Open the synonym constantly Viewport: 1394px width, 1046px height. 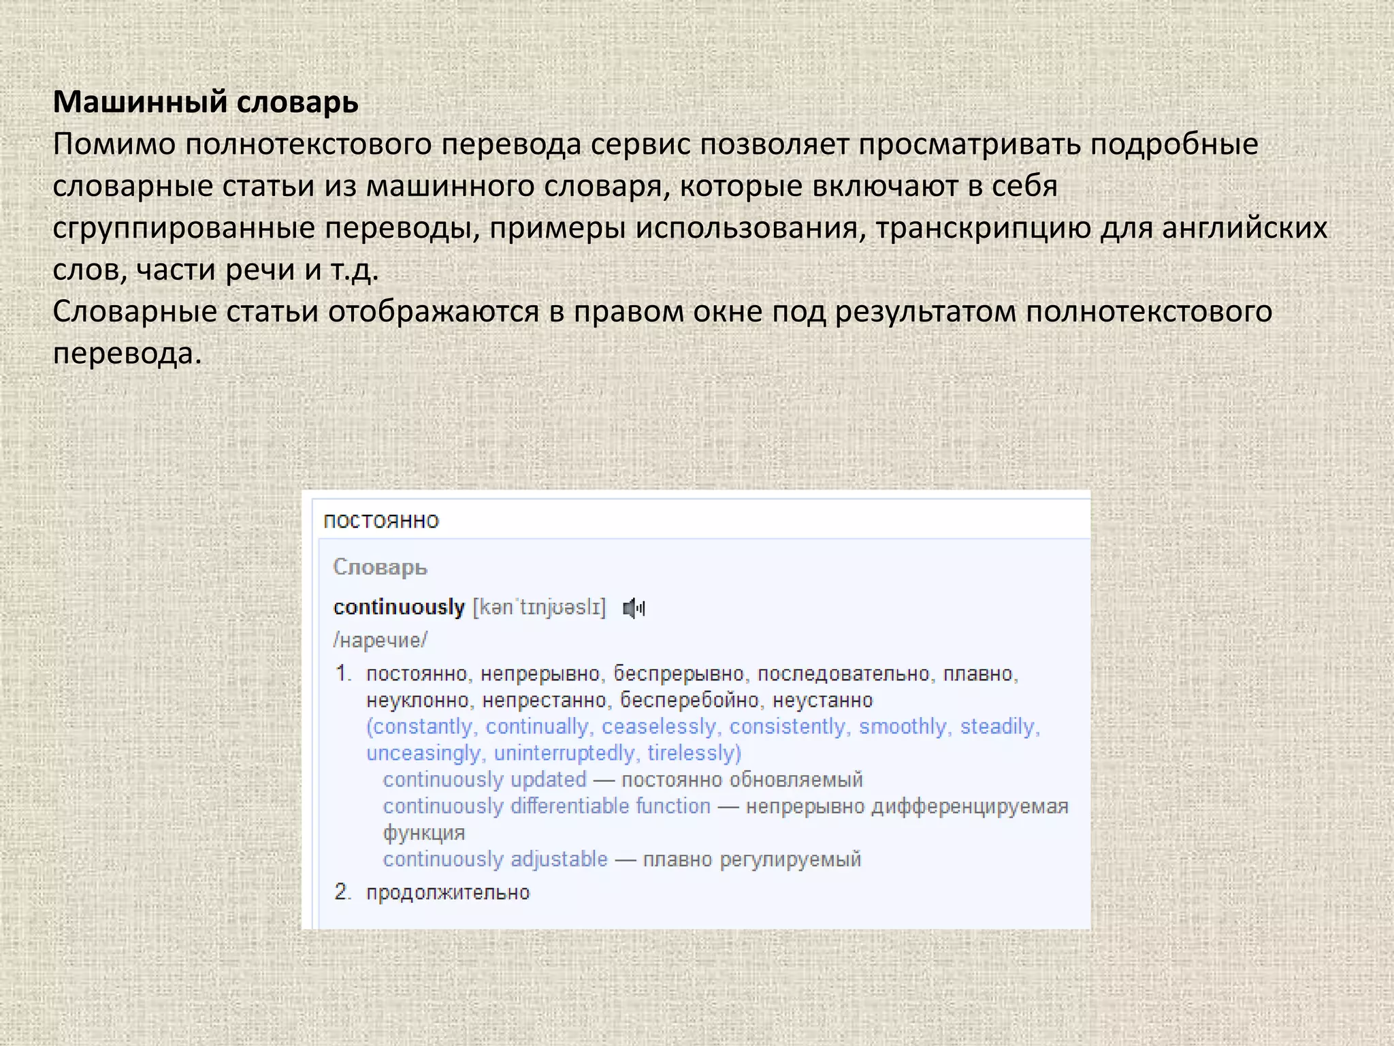tap(423, 727)
